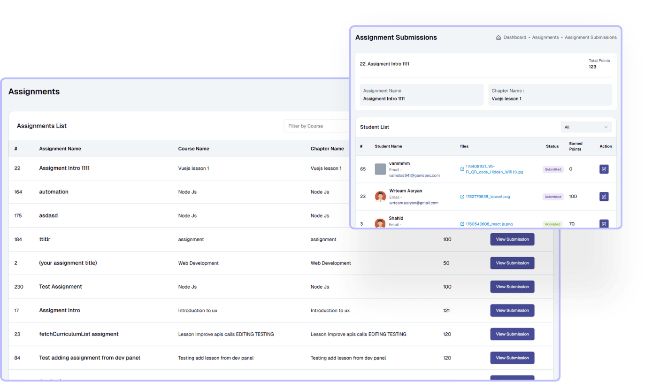The height and width of the screenshot is (382, 652).
Task: Click the Action column header
Action: coord(606,146)
